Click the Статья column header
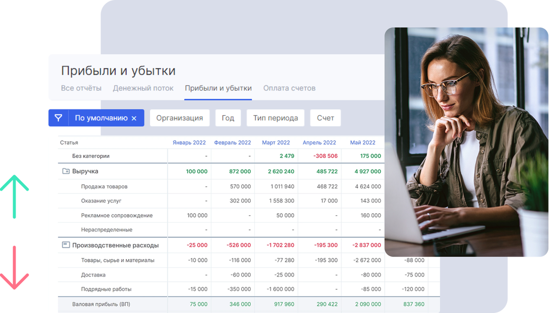Viewport: 551px width, 313px height. (69, 142)
